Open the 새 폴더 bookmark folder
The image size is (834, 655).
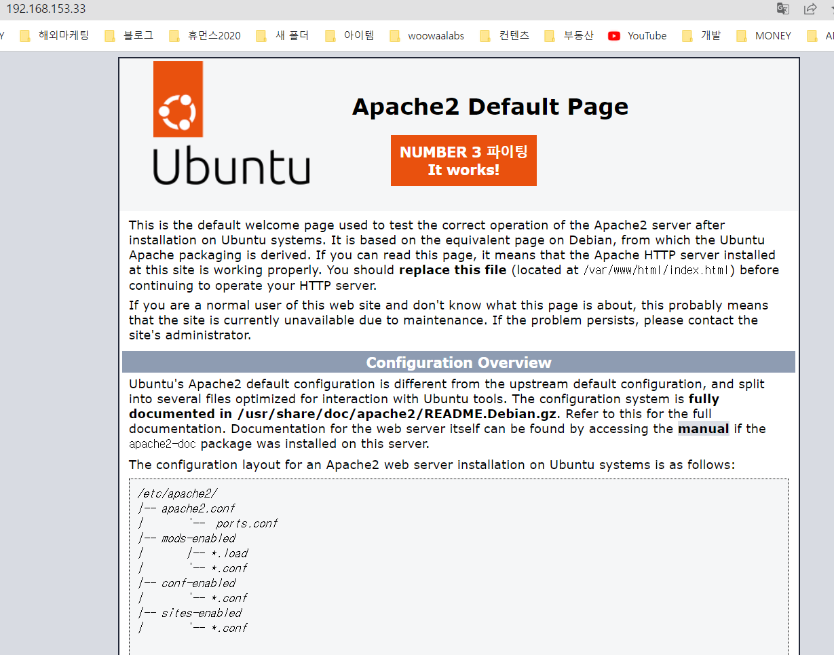[283, 36]
